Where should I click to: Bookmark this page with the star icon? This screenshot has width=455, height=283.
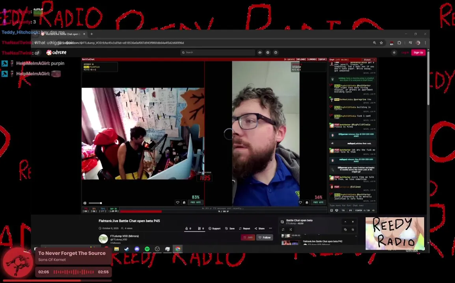point(381,43)
